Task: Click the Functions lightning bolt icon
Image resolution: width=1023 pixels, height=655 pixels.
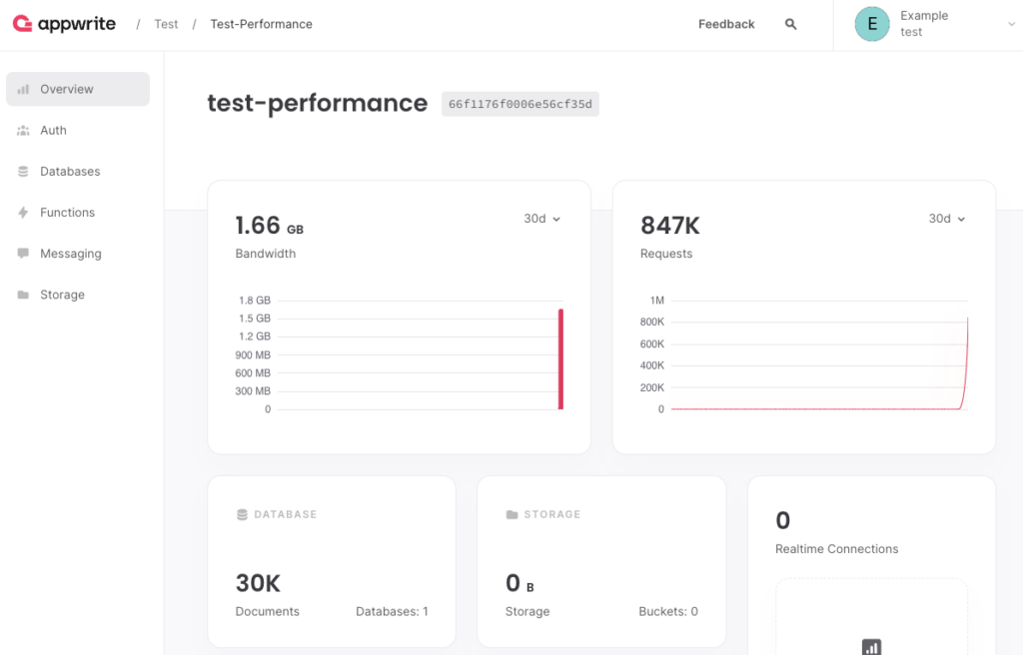Action: [x=23, y=213]
